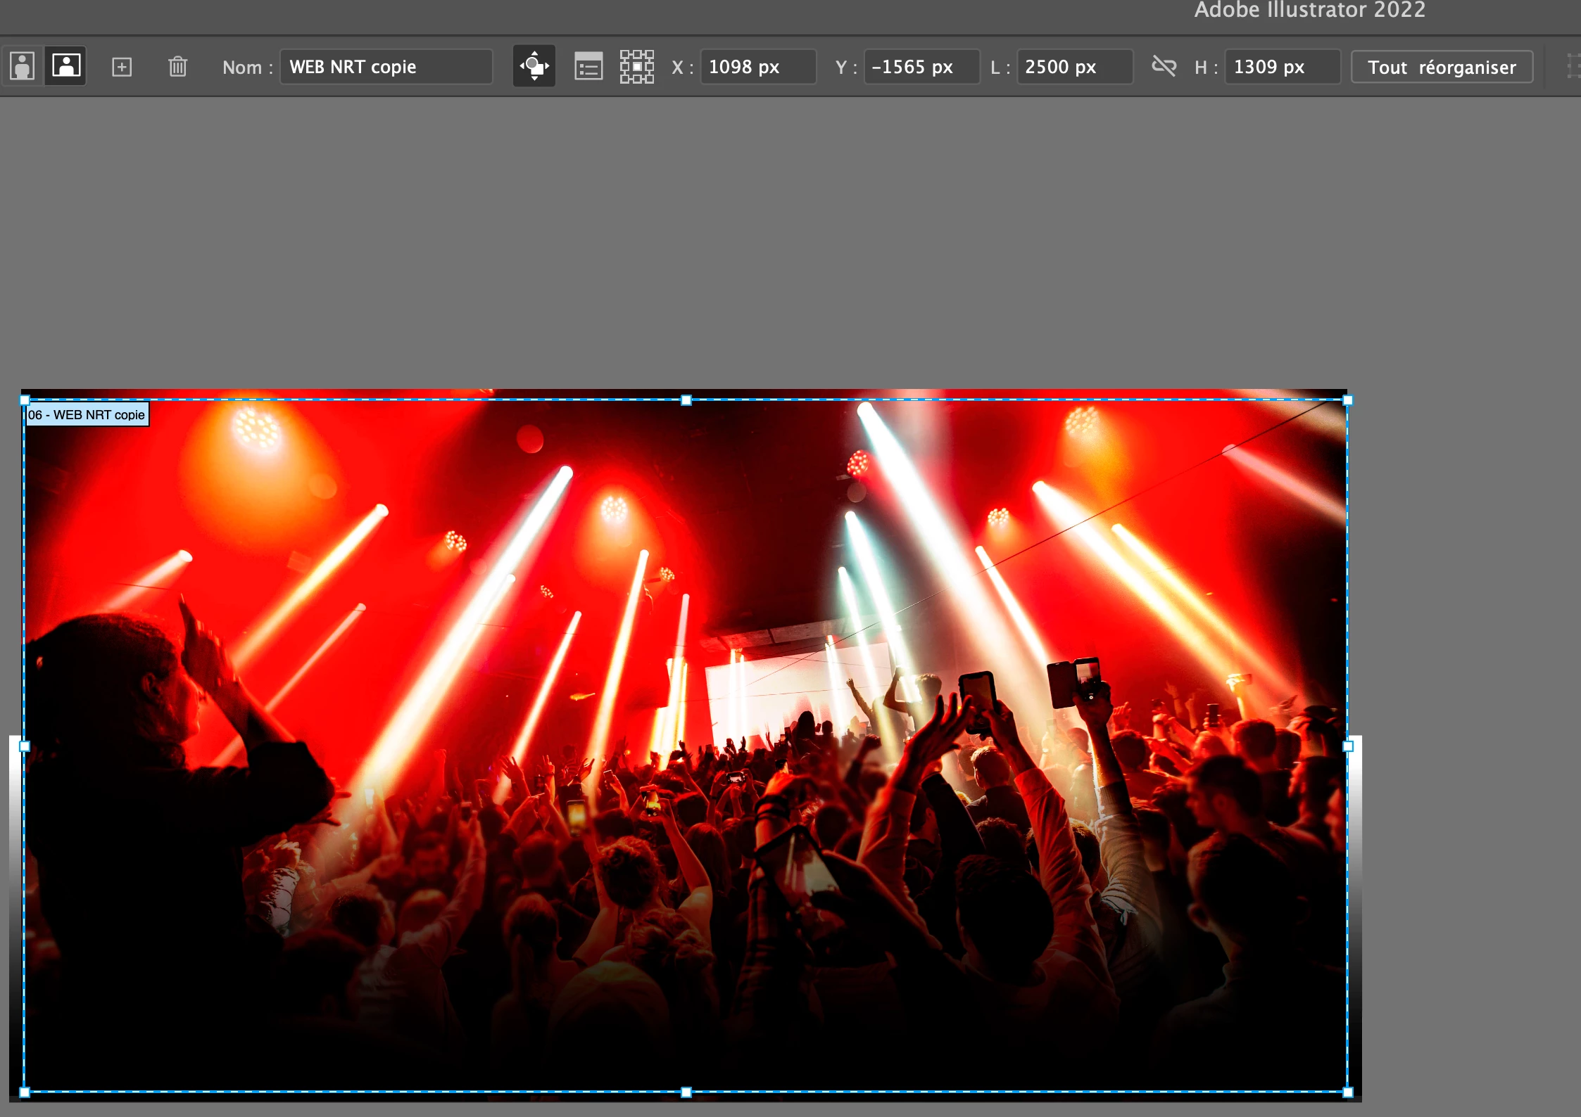Click the Tout réorganiser button
Screen dimensions: 1581x1117
1441,67
